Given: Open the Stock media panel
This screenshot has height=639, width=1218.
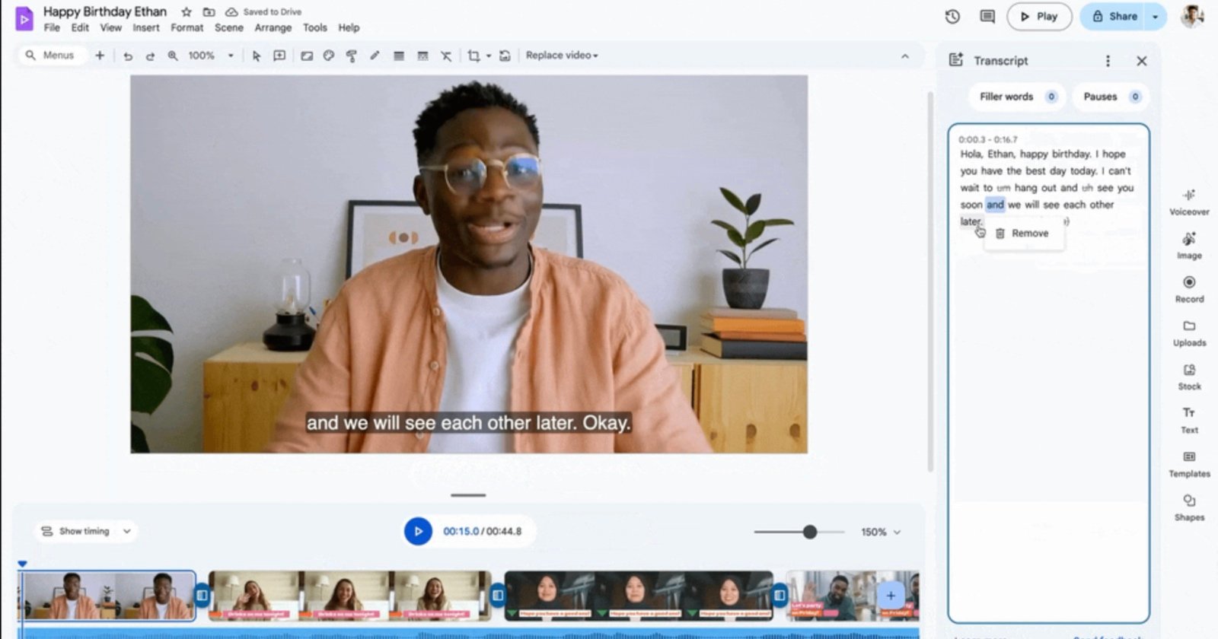Looking at the screenshot, I should click(1189, 375).
